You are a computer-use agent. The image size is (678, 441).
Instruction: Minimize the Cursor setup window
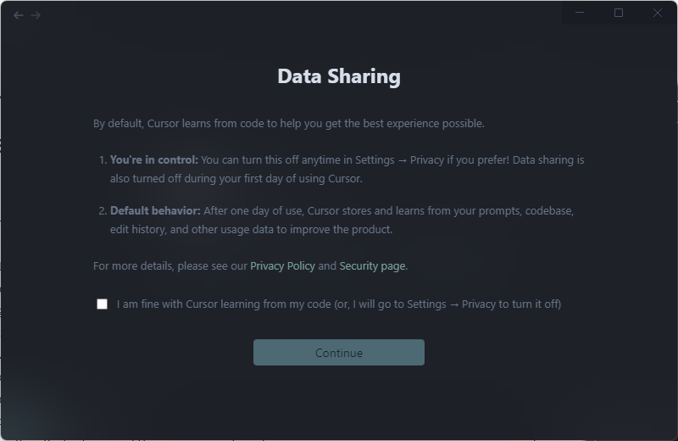(580, 13)
